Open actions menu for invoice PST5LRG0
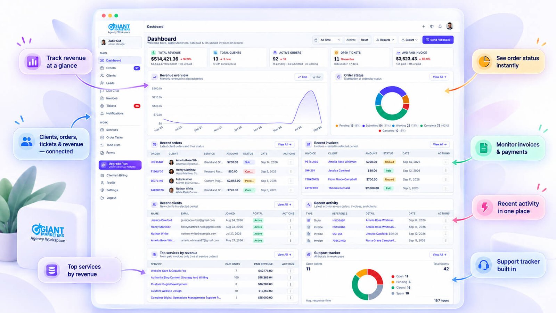556x313 pixels. [x=446, y=162]
